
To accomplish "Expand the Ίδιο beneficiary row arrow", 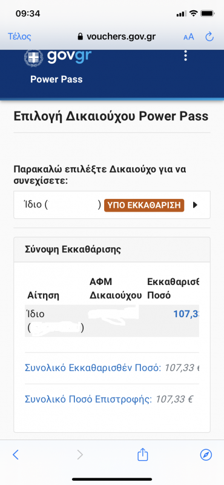I will point(195,205).
